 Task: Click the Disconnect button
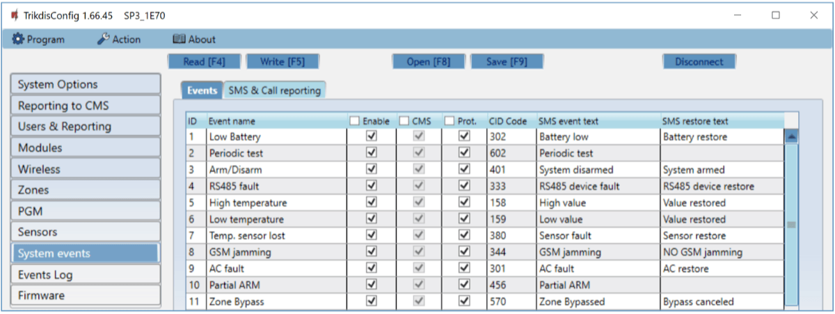point(699,62)
